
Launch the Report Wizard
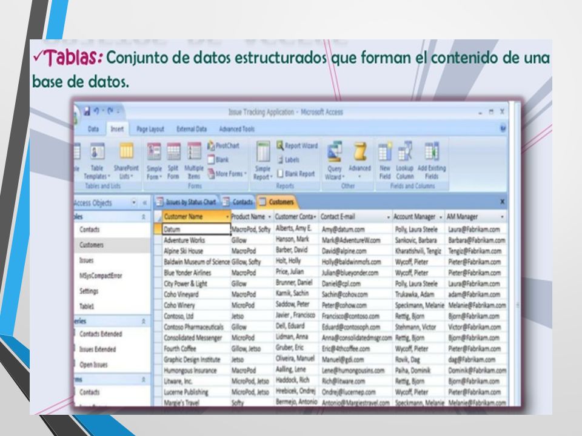(297, 146)
